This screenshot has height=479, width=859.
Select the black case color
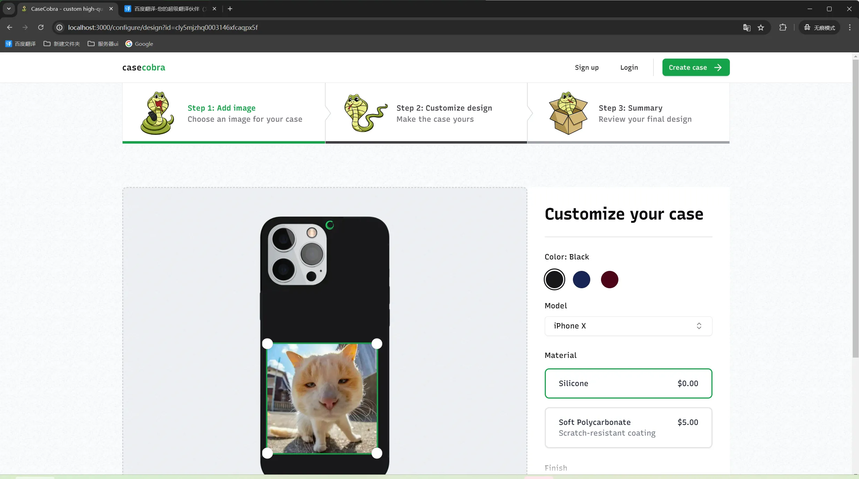(554, 280)
